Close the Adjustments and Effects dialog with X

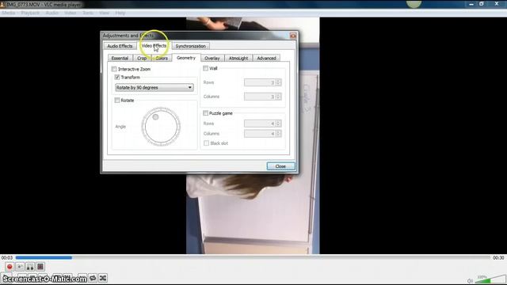[293, 36]
